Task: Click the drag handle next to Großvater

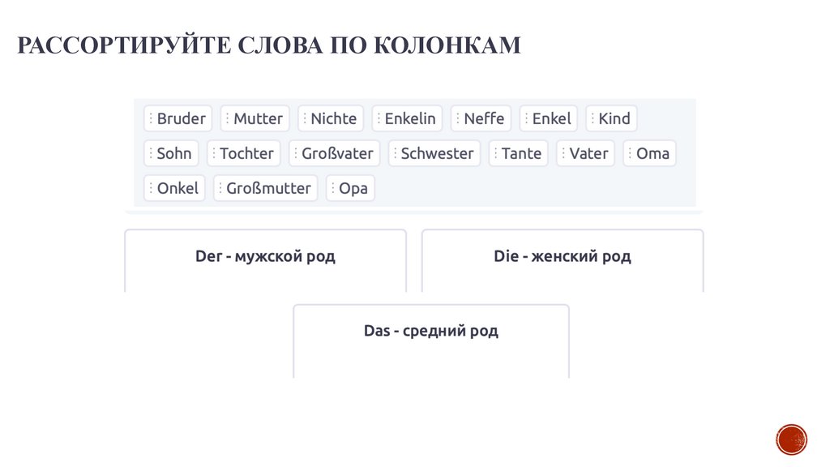Action: [296, 153]
